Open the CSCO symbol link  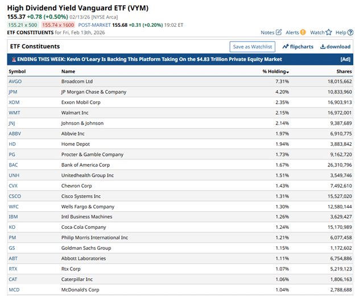pyautogui.click(x=15, y=196)
